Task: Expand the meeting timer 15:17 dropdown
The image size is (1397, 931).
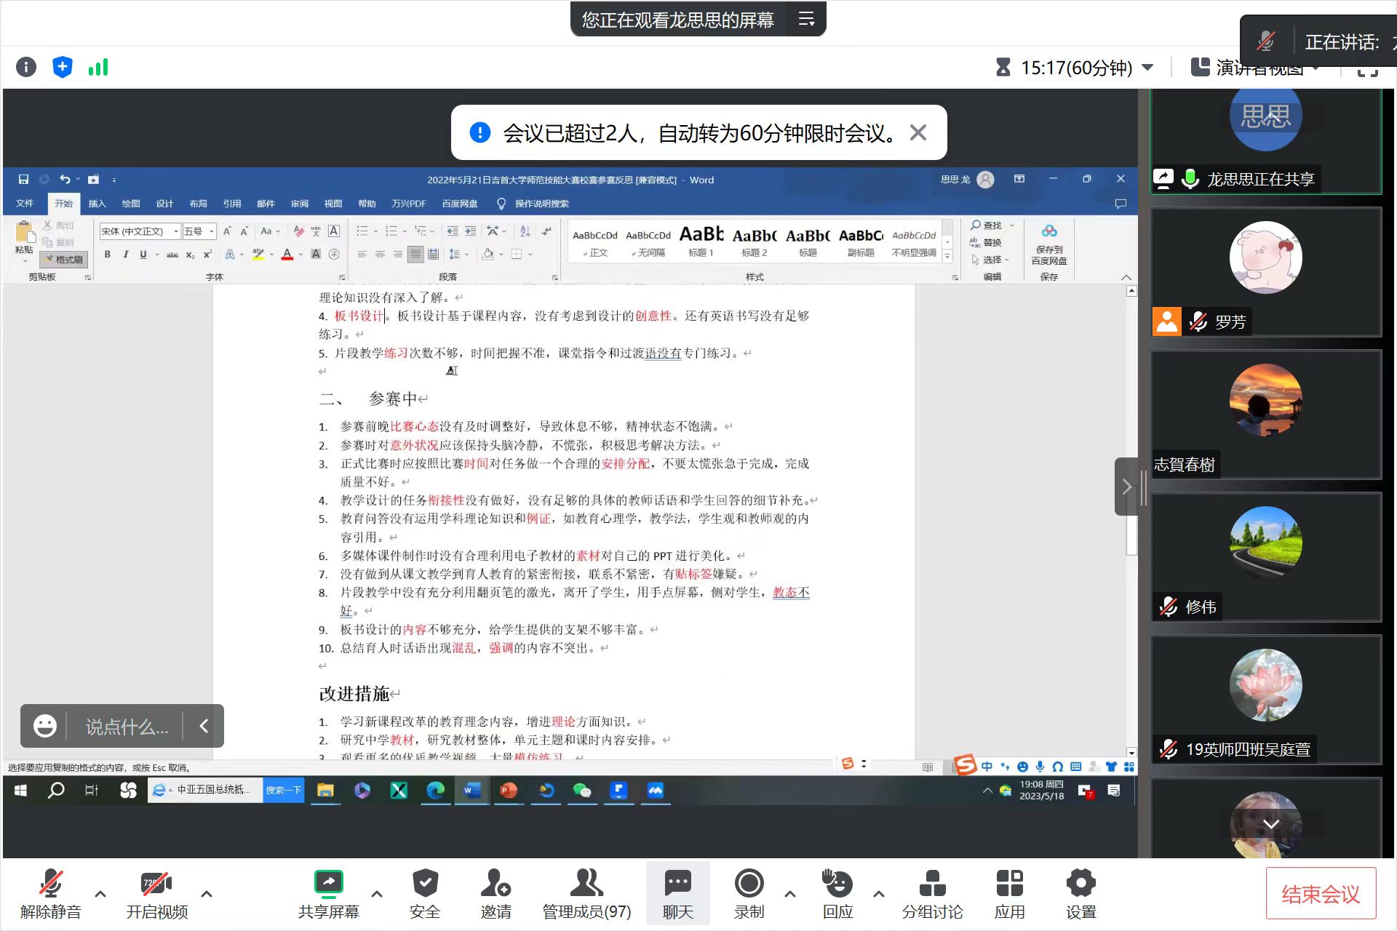Action: [1148, 68]
